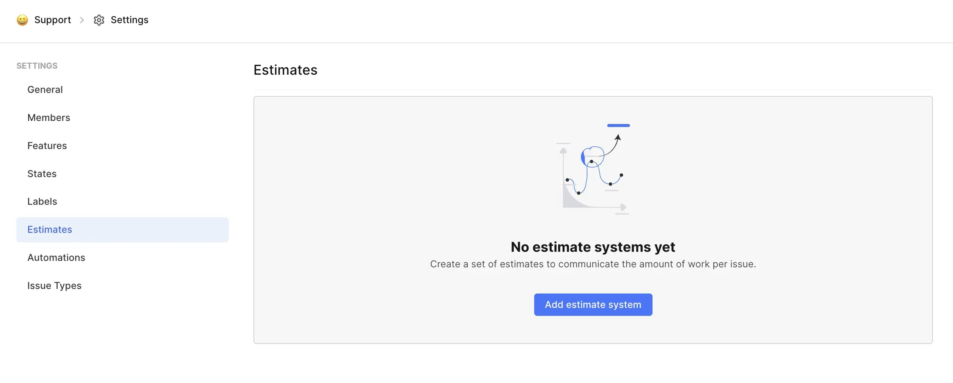Open the States settings page
This screenshot has height=383, width=953.
tap(42, 174)
